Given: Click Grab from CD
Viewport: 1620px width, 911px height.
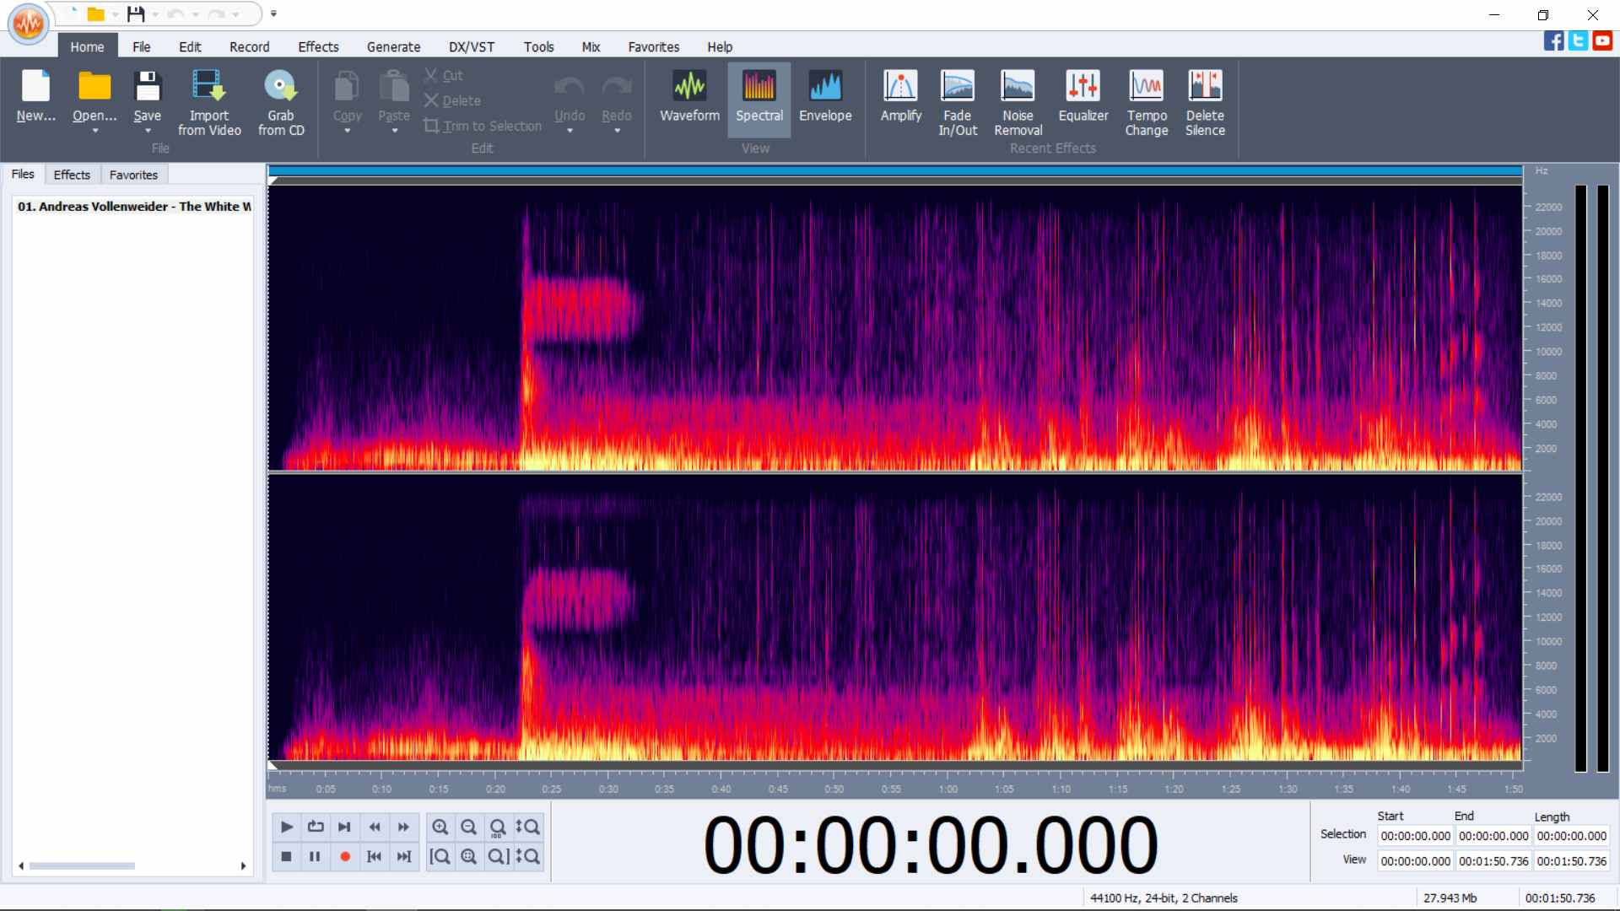Looking at the screenshot, I should tap(281, 103).
